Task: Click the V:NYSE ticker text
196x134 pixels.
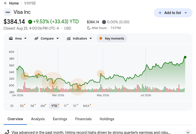Action: pyautogui.click(x=30, y=3)
